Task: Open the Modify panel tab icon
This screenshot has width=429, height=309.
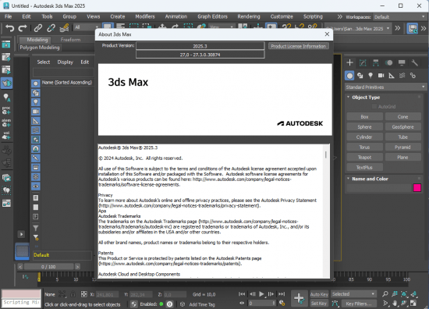Action: 363,62
